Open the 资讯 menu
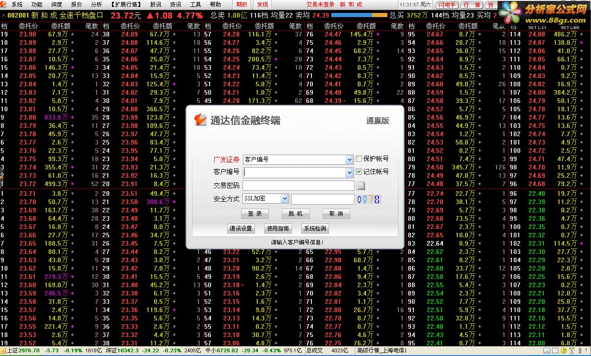Screen dimensions: 591x356 (176, 5)
